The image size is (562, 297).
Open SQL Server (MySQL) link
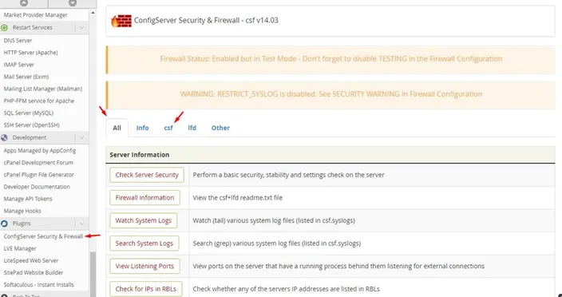tap(29, 113)
